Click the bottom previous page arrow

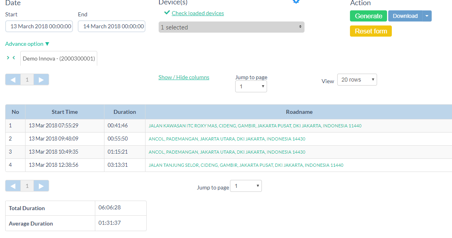click(13, 186)
